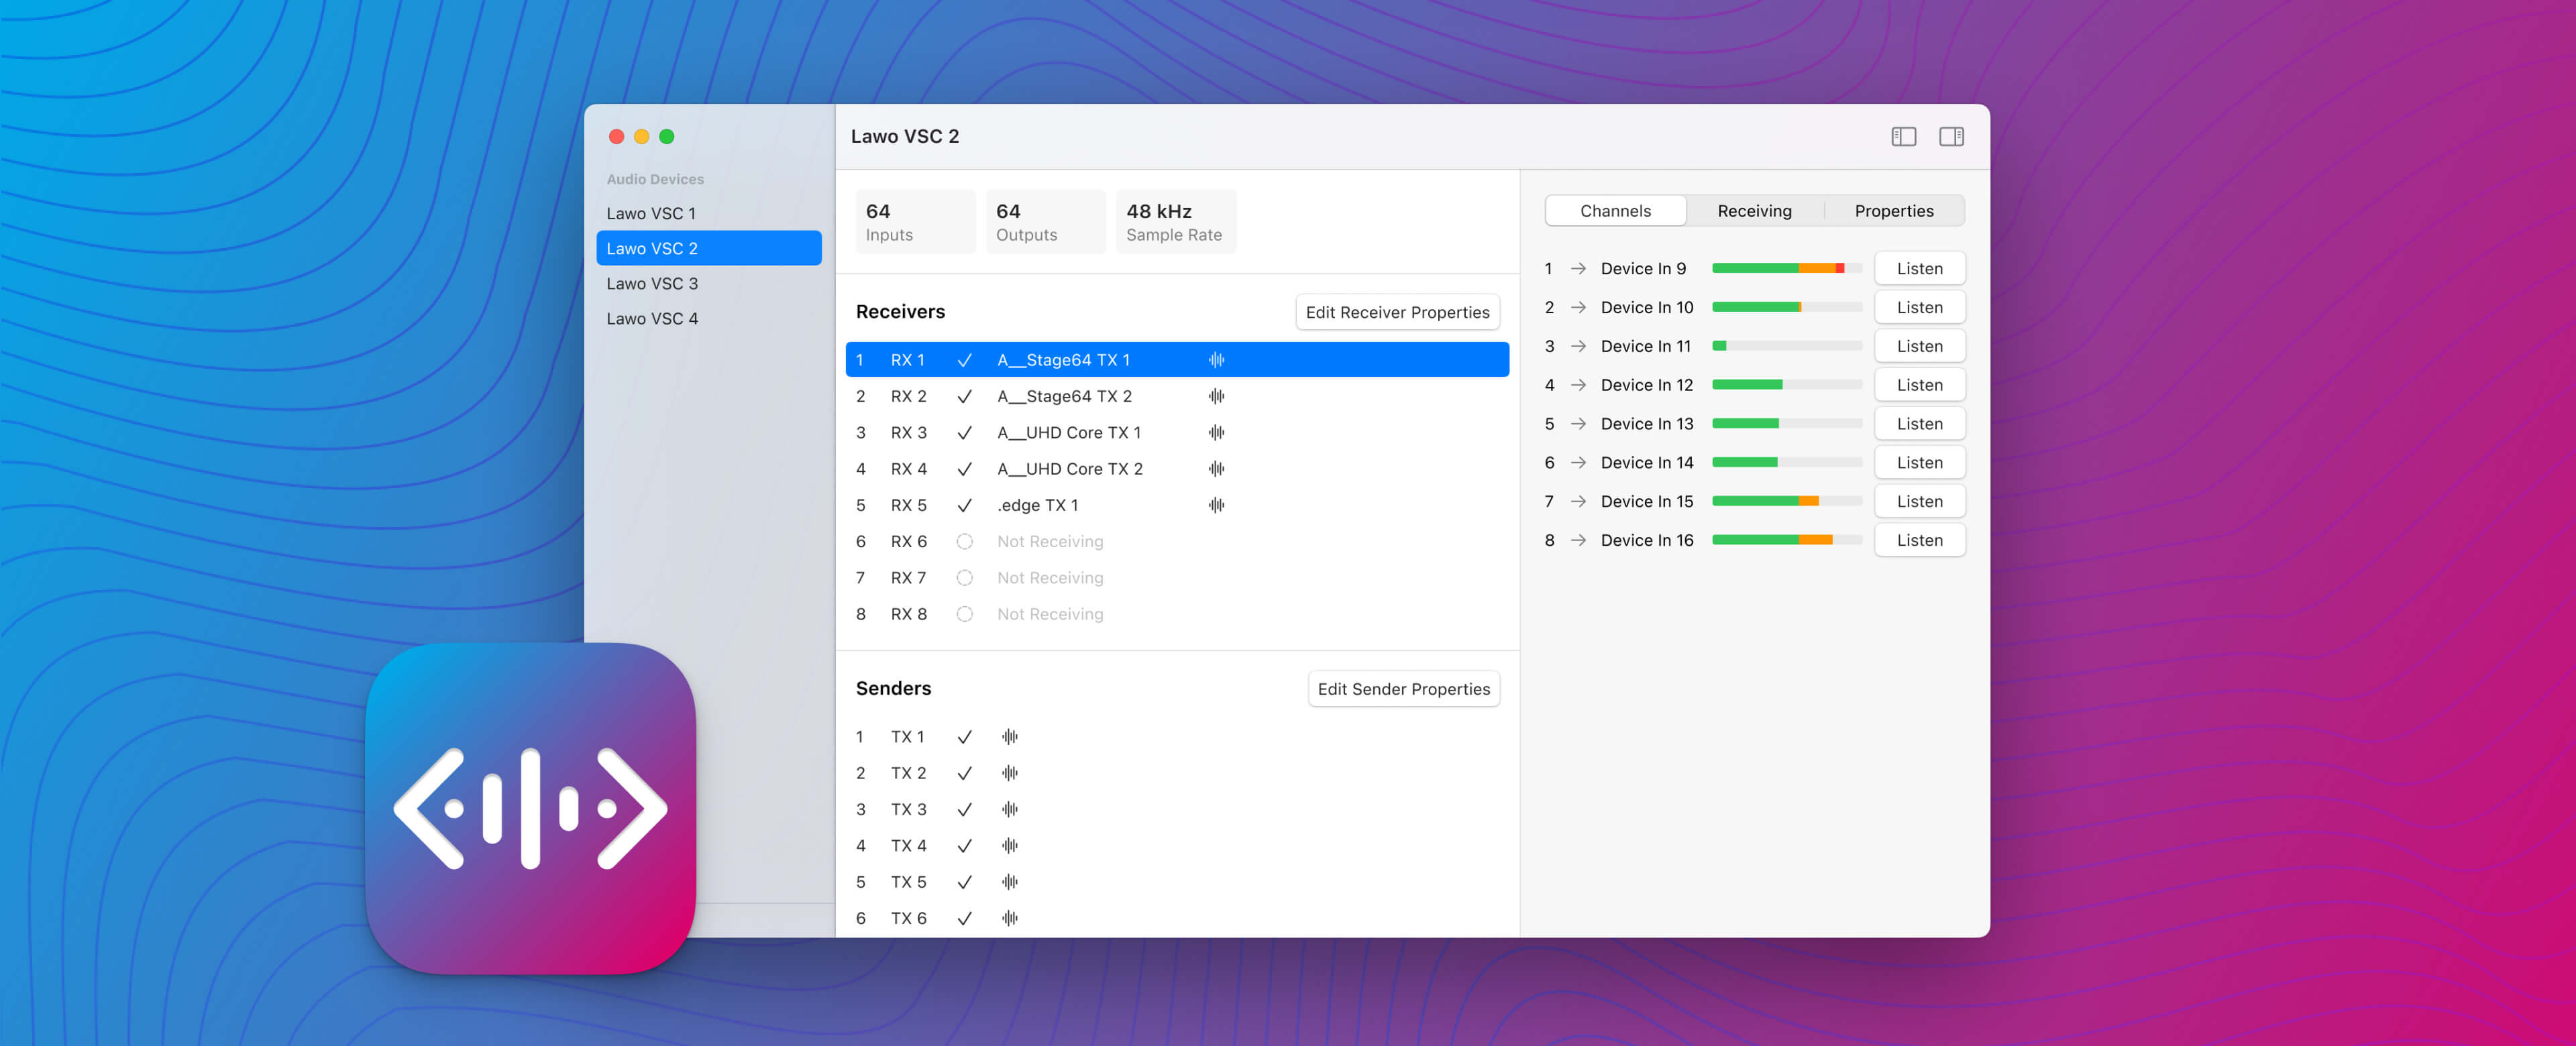Select receiver source A__Stage64 TX 1

1063,360
